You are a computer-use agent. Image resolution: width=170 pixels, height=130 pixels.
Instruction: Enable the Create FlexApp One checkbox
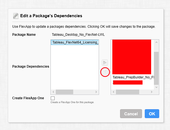click(53, 98)
